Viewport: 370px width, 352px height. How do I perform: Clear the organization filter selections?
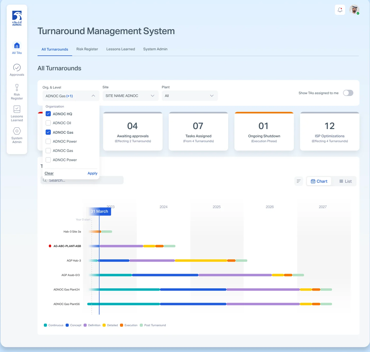coord(49,173)
